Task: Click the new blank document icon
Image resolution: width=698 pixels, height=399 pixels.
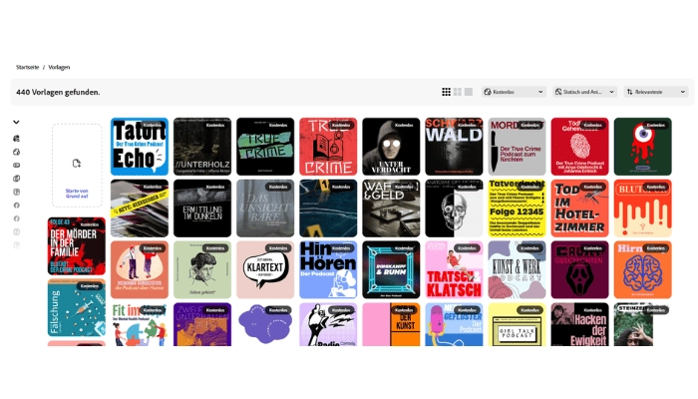Action: (x=77, y=164)
